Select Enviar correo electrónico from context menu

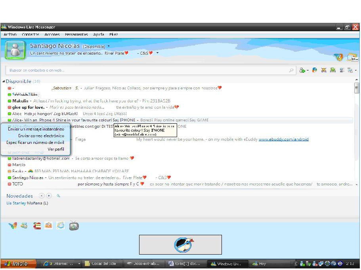(x=41, y=136)
